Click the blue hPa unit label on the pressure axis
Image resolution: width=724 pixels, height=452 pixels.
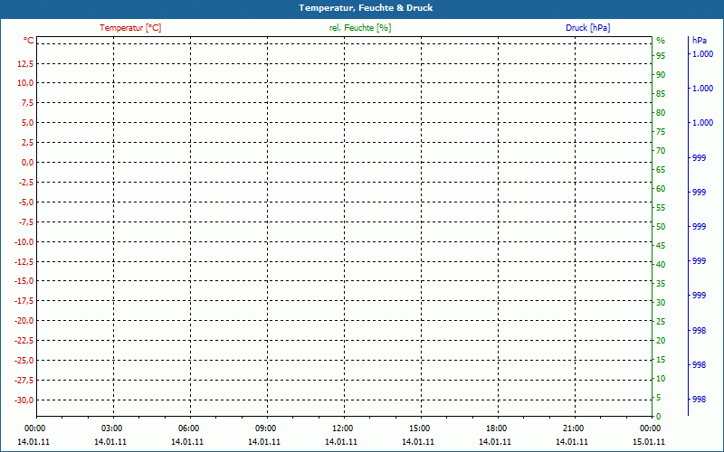[700, 41]
